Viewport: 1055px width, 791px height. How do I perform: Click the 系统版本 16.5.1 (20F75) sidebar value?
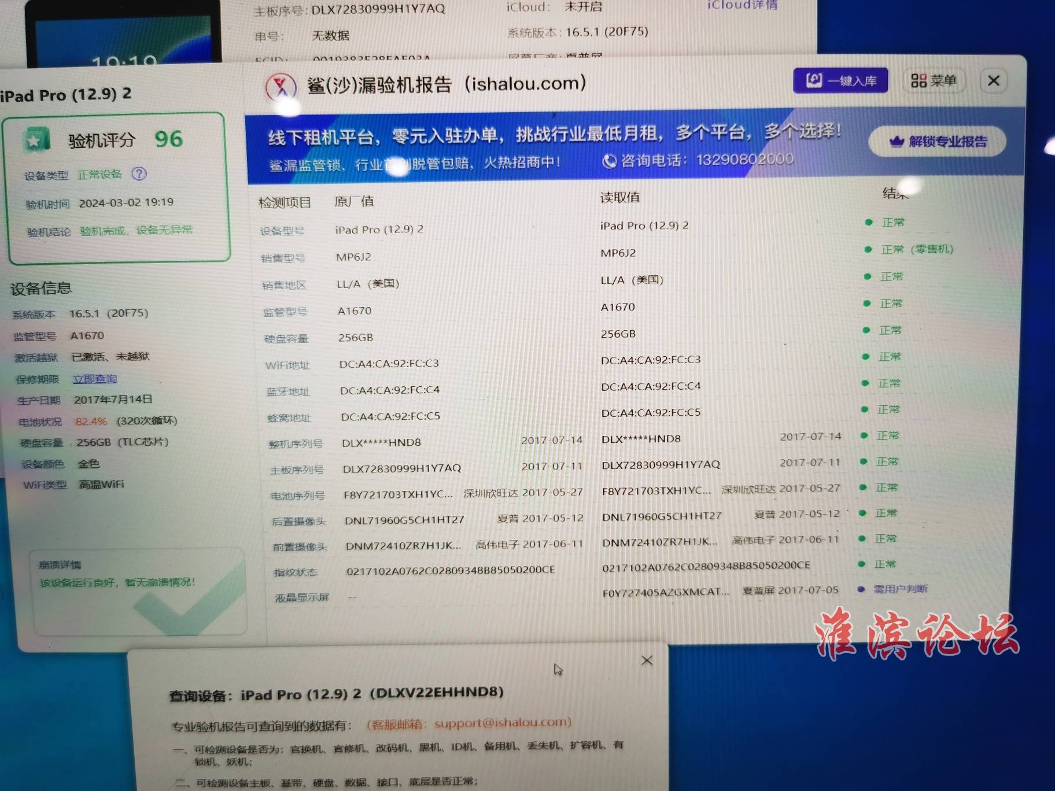tap(109, 313)
